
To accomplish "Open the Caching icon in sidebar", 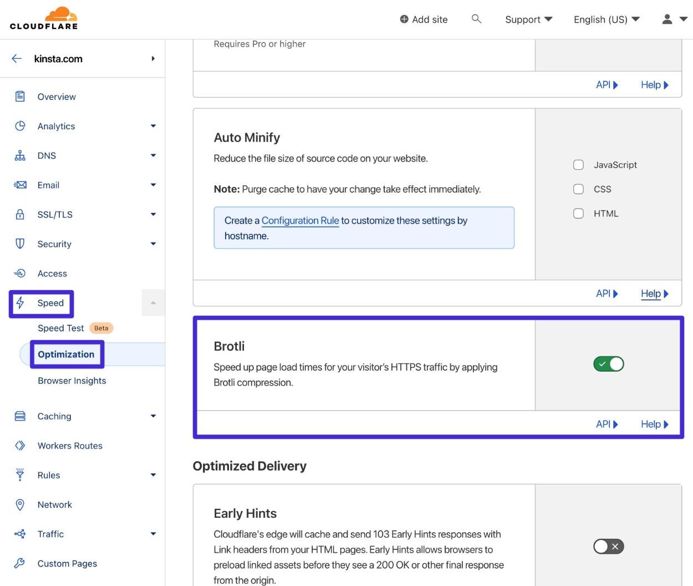I will (x=19, y=415).
